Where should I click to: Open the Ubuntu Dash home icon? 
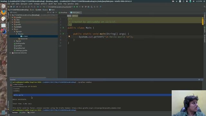point(4,6)
